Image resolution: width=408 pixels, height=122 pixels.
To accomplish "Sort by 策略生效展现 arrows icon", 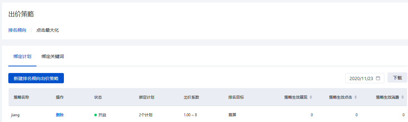I will [x=311, y=97].
